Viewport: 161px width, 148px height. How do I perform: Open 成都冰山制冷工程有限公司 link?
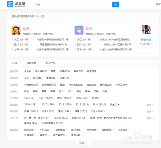(118, 45)
